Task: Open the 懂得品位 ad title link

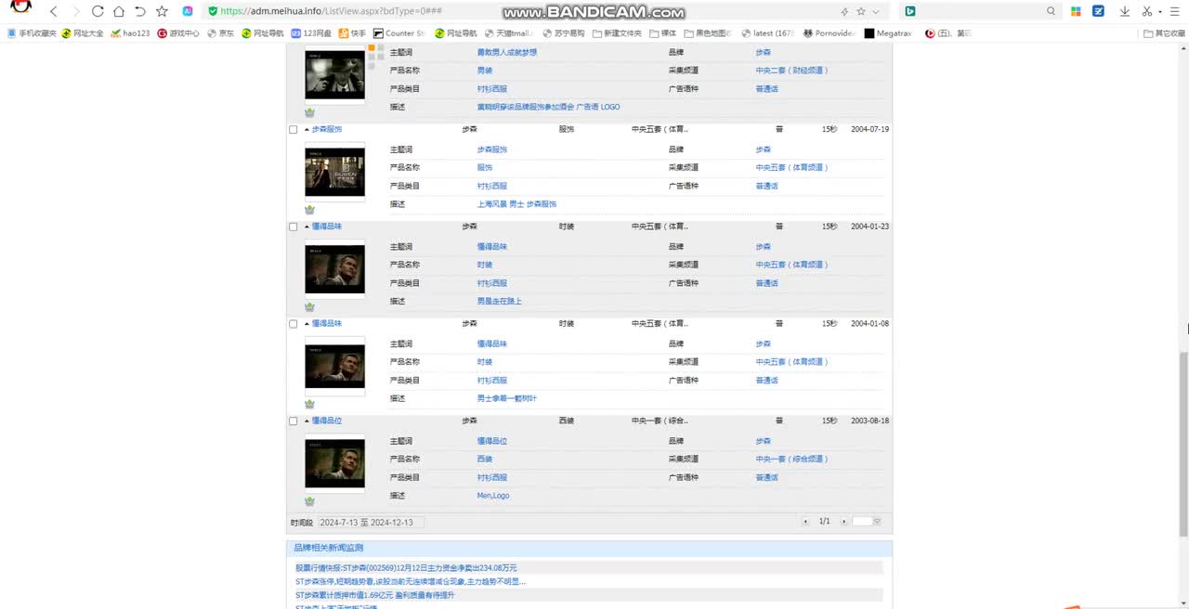Action: coord(327,421)
